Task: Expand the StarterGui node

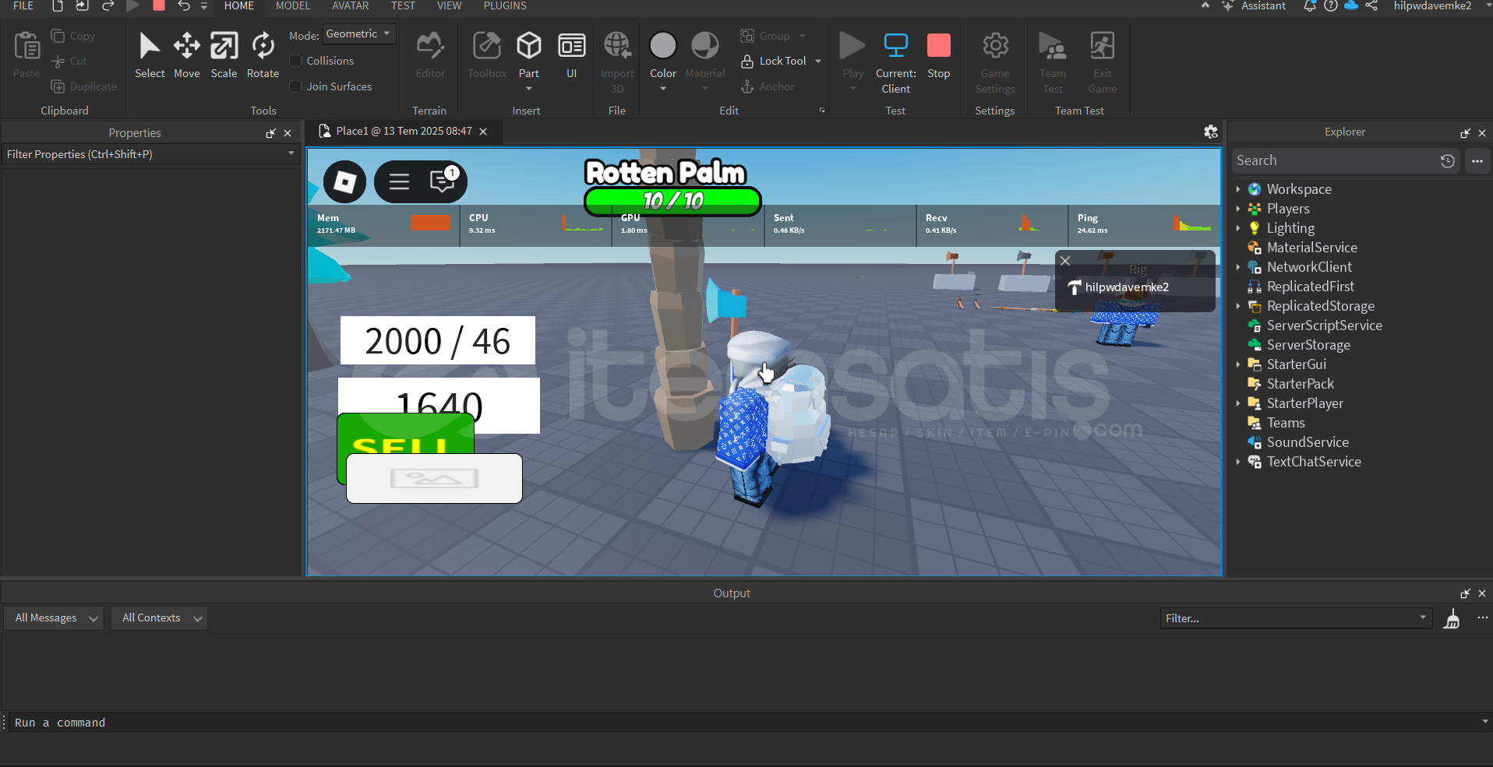Action: coord(1237,364)
